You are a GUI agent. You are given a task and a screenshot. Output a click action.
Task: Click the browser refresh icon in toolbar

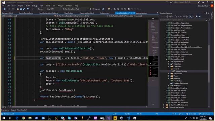click(x=103, y=9)
